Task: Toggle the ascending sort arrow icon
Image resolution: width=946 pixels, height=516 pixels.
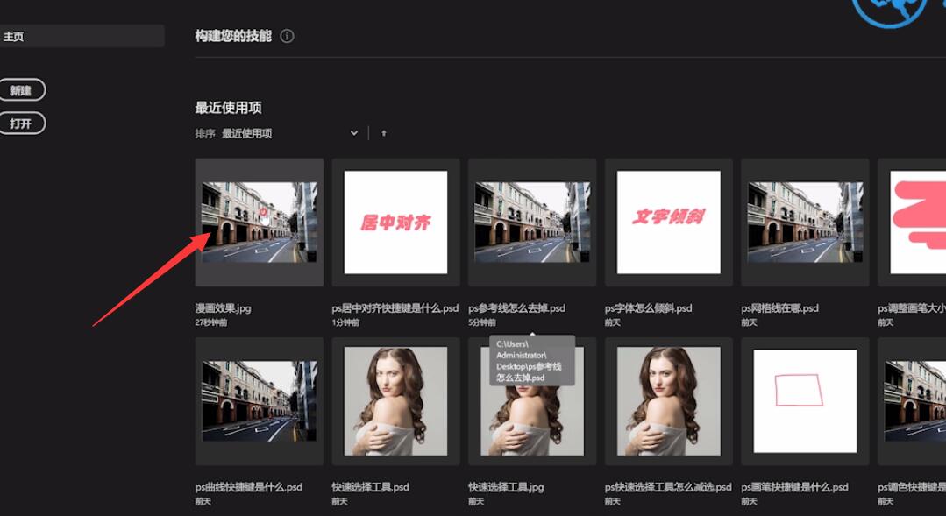Action: coord(384,133)
